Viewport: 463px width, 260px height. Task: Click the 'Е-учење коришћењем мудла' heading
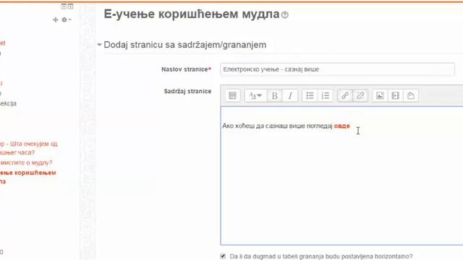[192, 14]
